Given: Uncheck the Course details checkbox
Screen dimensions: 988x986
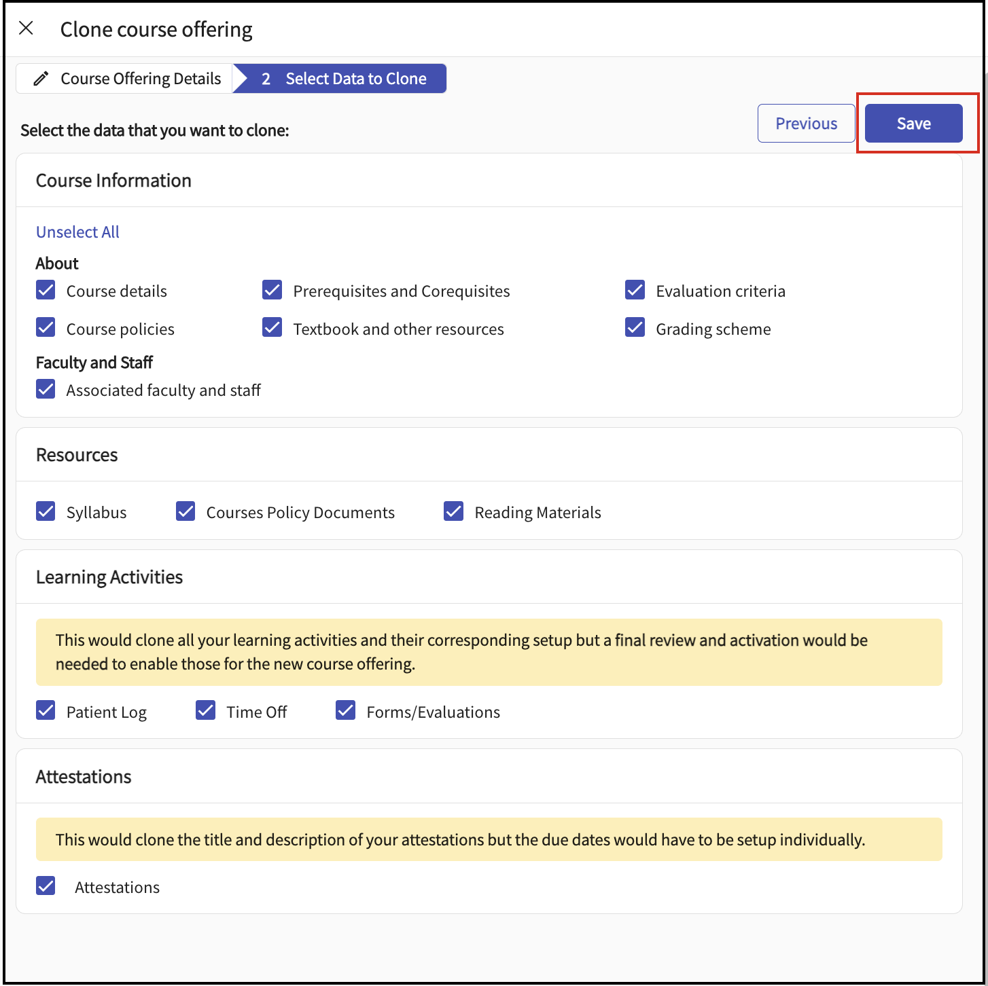Looking at the screenshot, I should [46, 291].
